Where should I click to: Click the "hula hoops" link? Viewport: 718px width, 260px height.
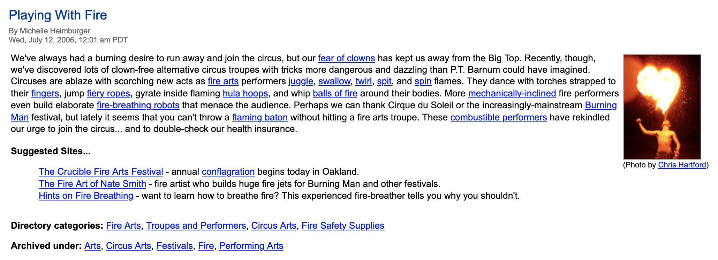[245, 94]
